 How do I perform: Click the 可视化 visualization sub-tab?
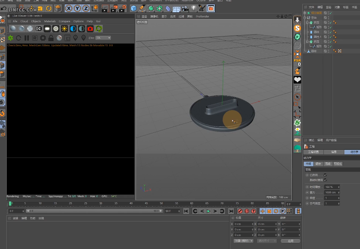[338, 164]
